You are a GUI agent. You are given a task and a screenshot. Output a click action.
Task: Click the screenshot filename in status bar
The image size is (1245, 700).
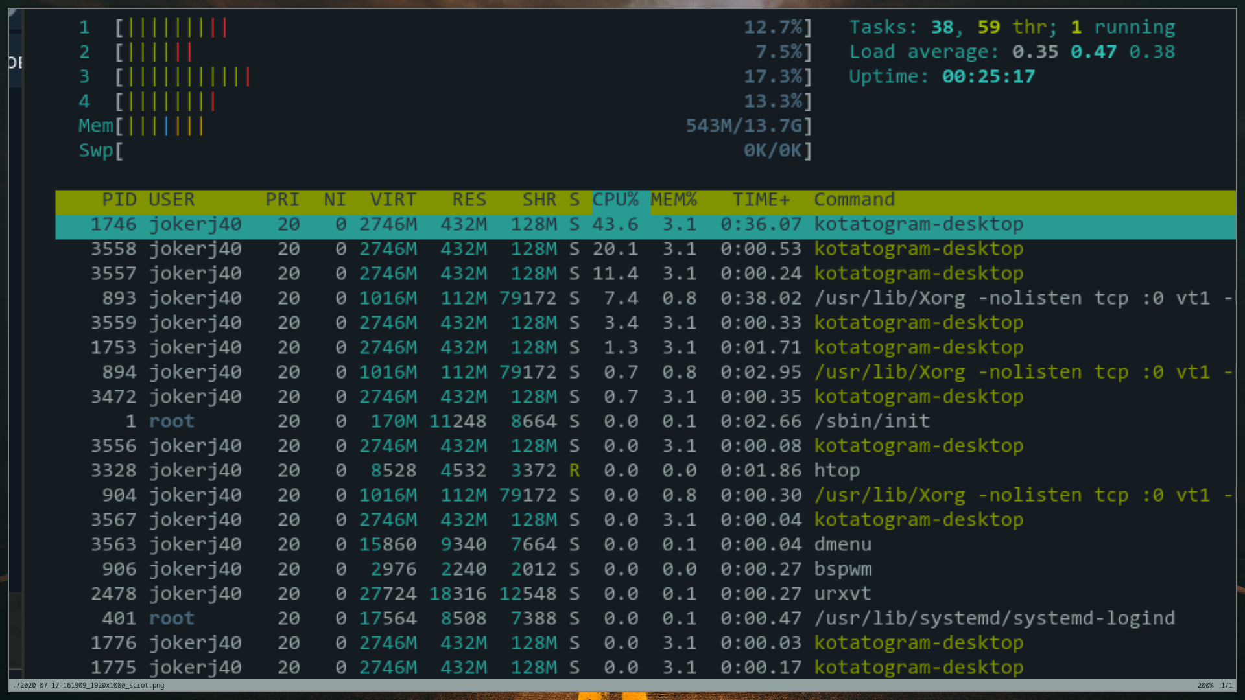tap(89, 685)
